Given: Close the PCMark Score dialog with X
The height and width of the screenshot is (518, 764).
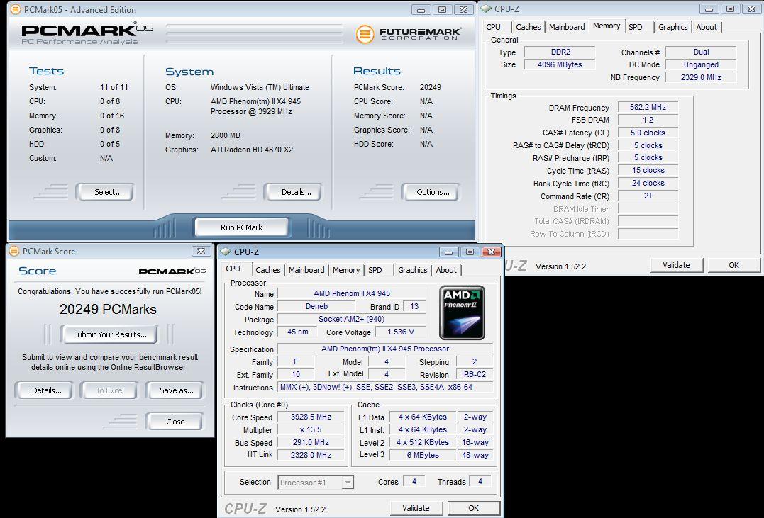Looking at the screenshot, I should coord(201,252).
